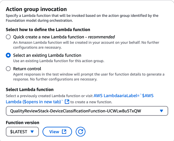
Task: Click the 'Function version' field label
Action: (23, 123)
